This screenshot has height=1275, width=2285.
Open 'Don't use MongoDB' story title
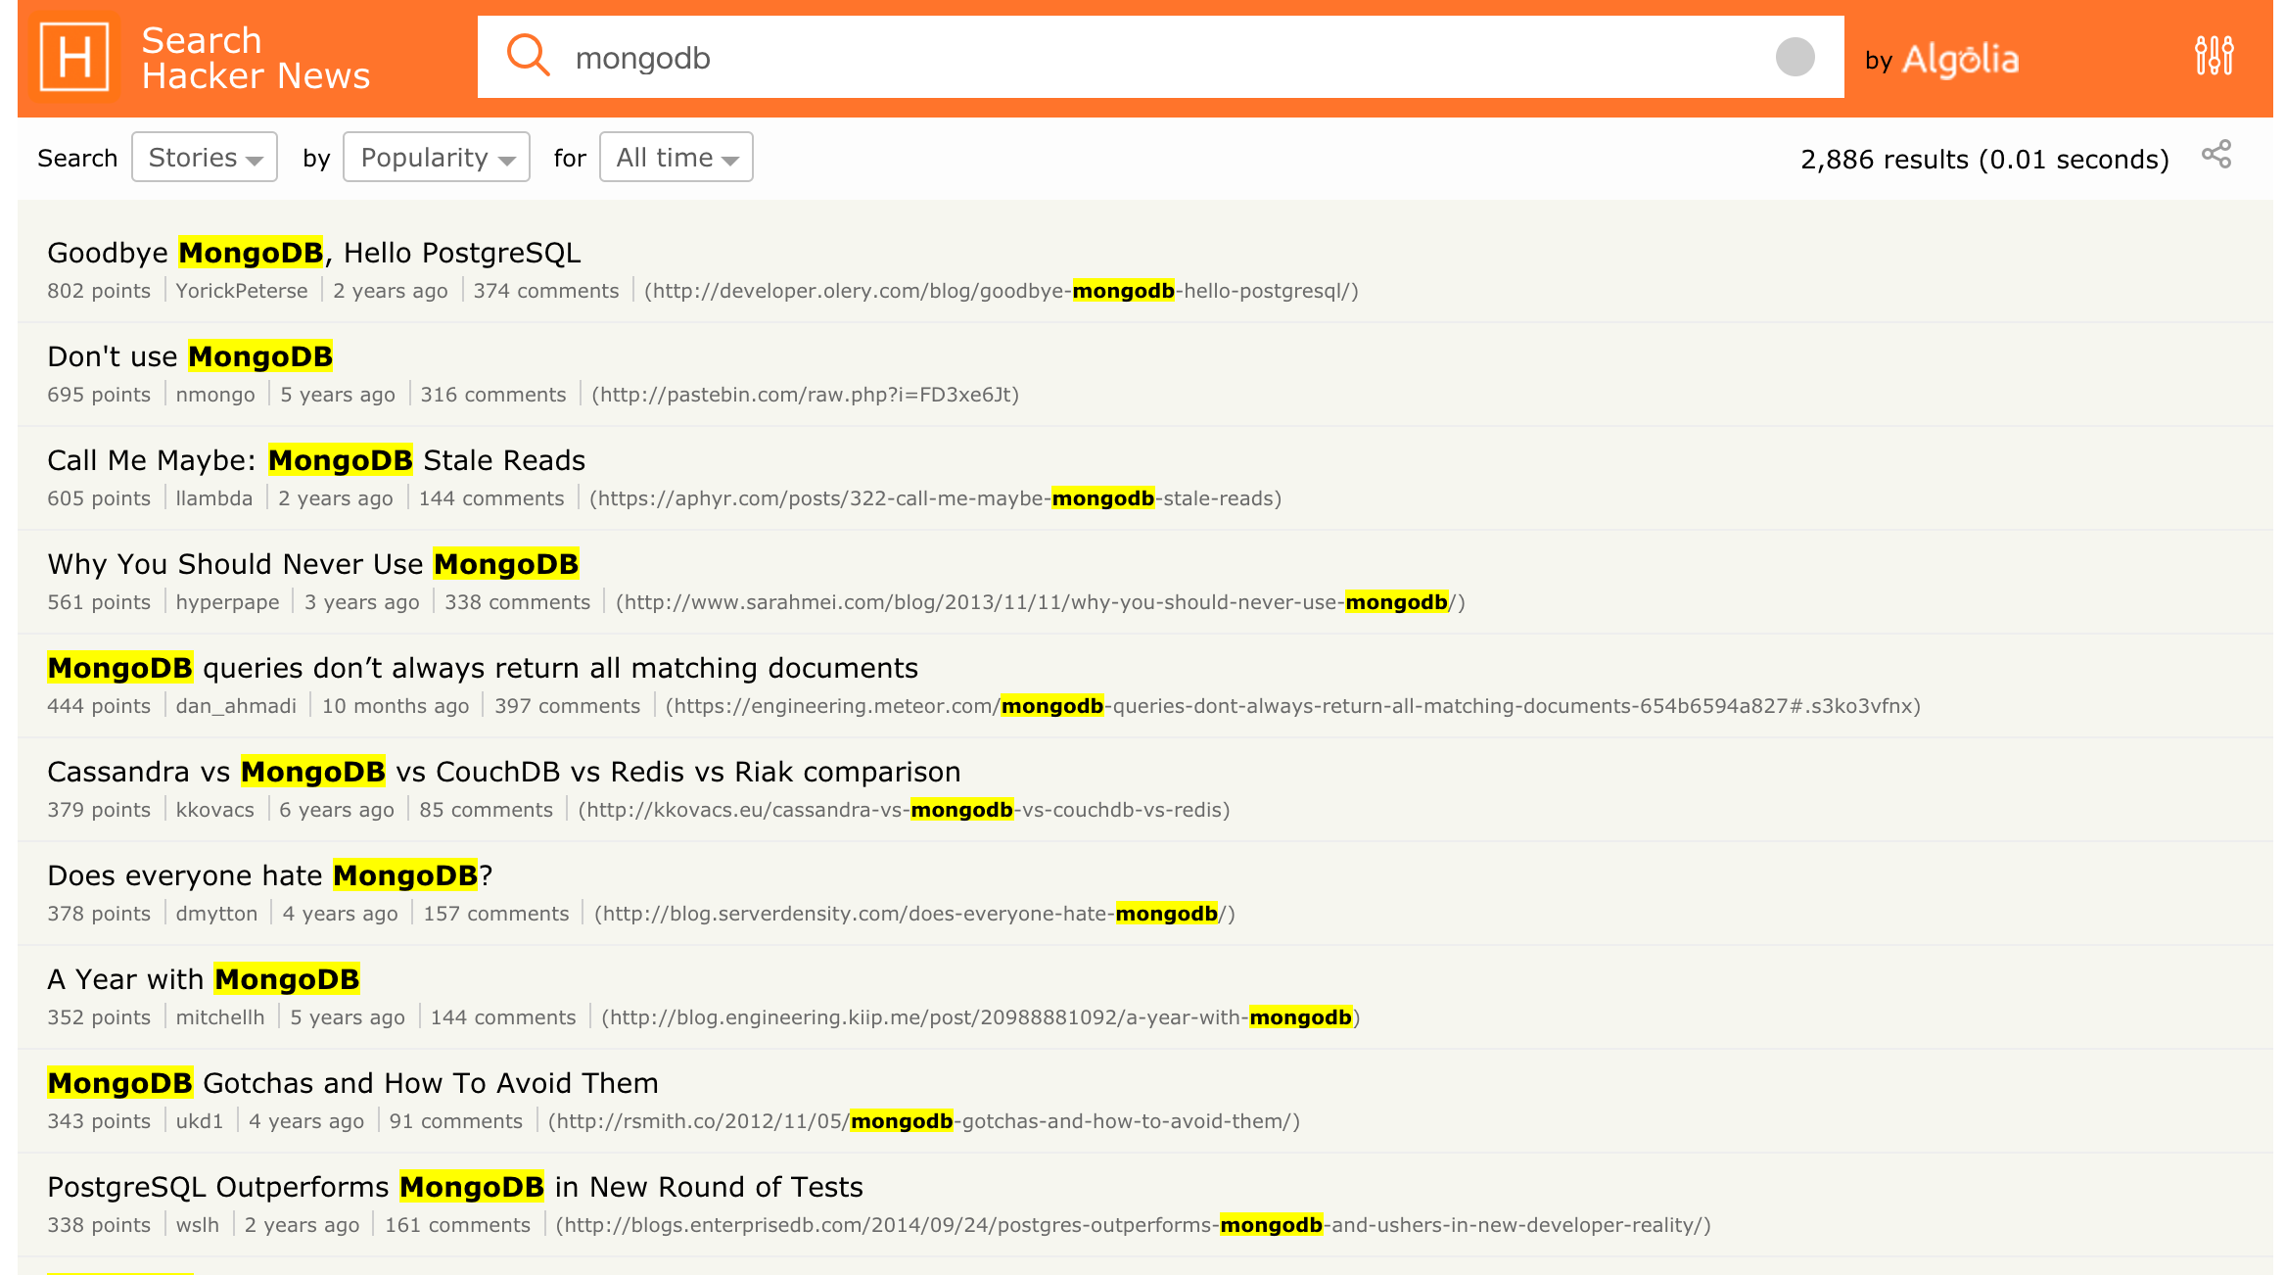click(190, 356)
